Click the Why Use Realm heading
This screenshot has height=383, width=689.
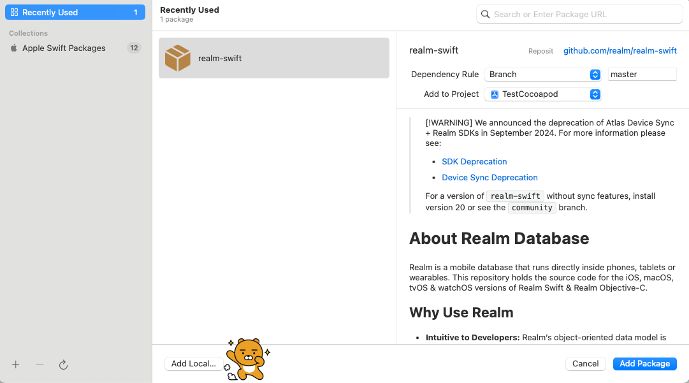click(461, 312)
